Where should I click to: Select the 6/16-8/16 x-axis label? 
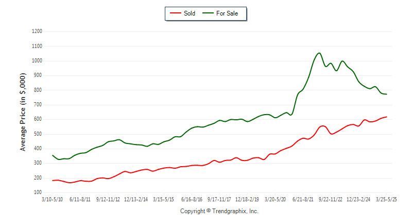pos(192,200)
